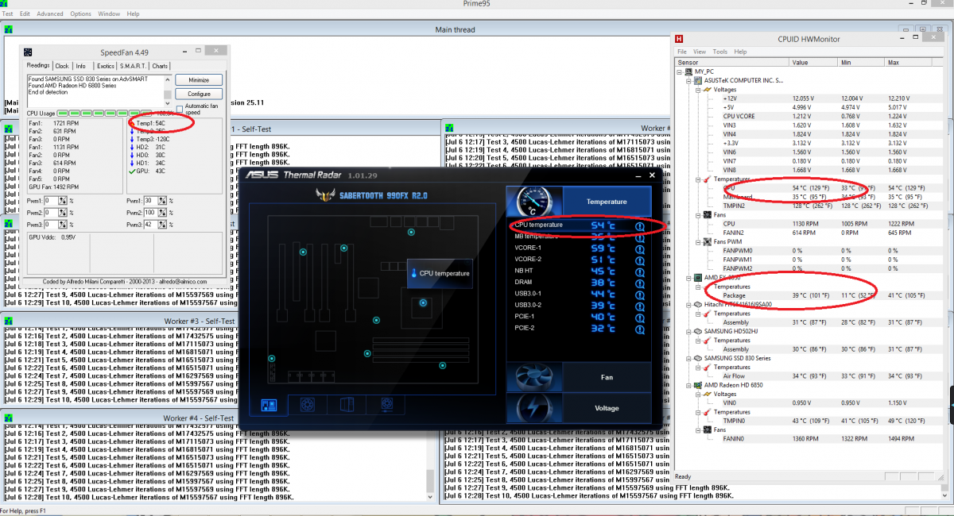This screenshot has height=516, width=954.
Task: Click the Main thread window Prime95 icon
Action: 8,30
